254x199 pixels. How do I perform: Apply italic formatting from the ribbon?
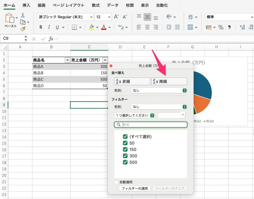pyautogui.click(x=49, y=27)
